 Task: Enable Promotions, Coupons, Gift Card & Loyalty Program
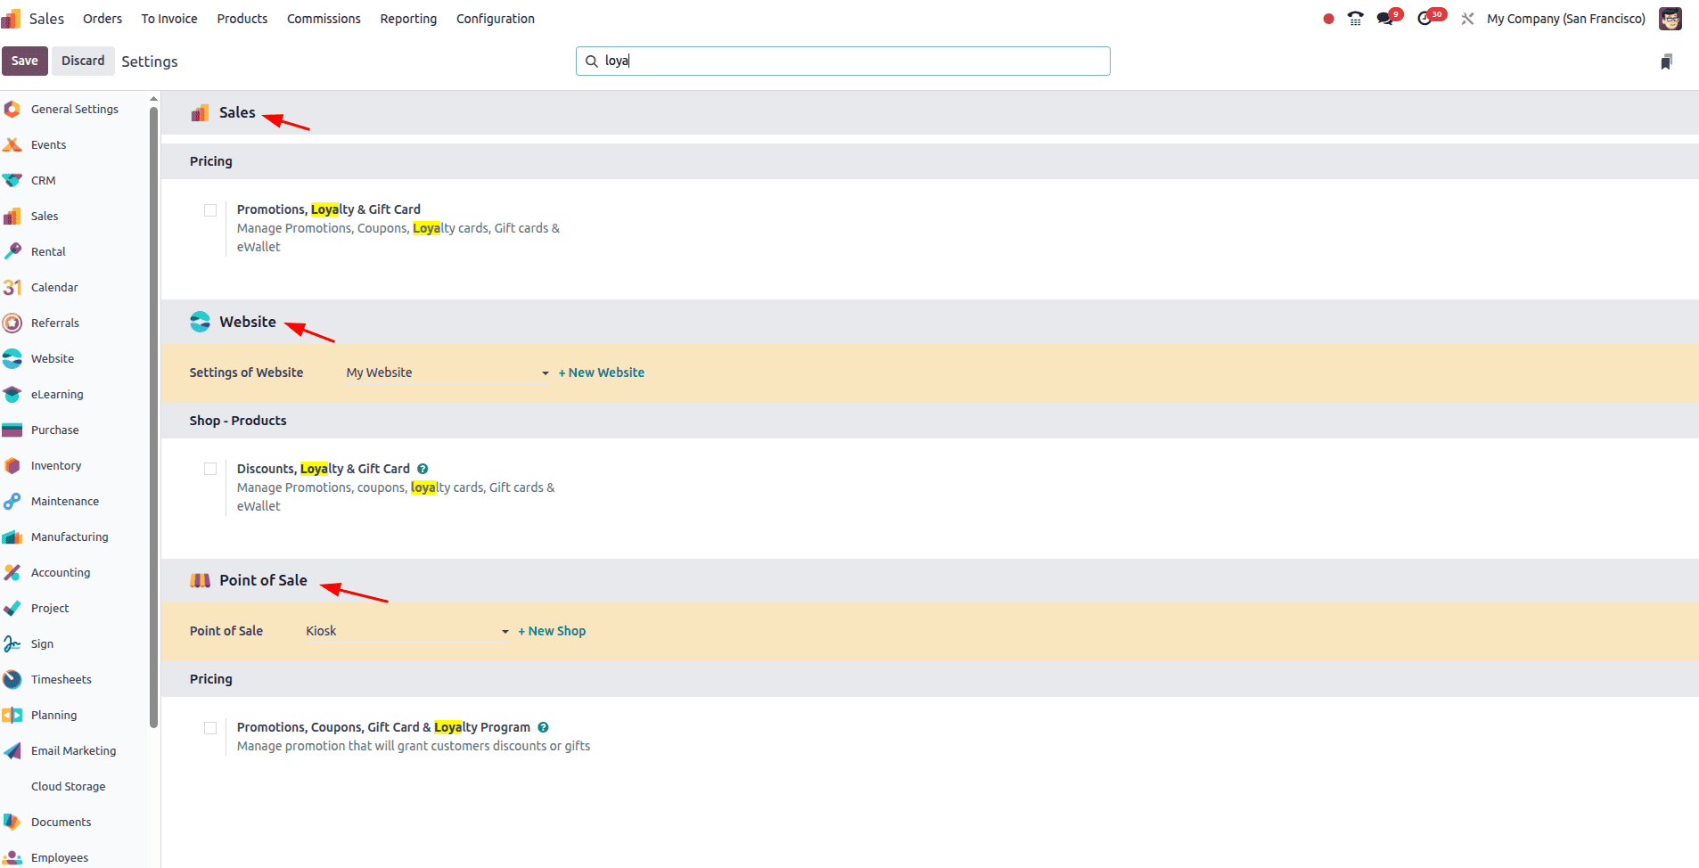(x=210, y=728)
